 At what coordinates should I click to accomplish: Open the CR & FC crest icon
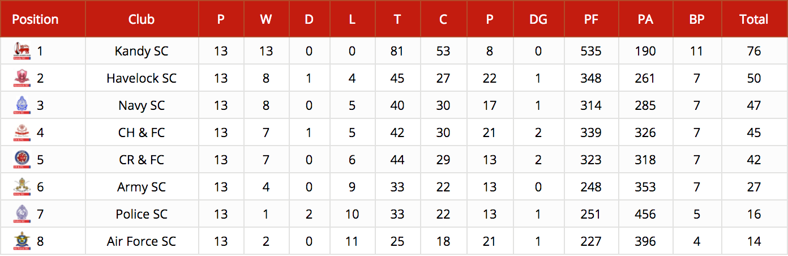click(x=22, y=160)
